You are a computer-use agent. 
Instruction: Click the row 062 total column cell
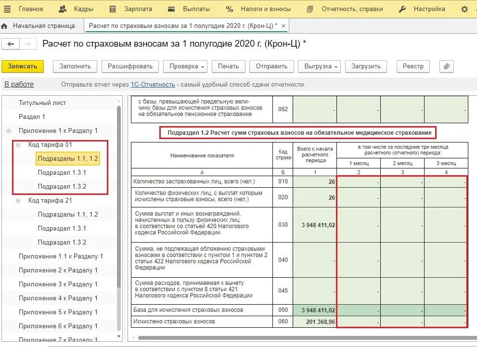315,109
